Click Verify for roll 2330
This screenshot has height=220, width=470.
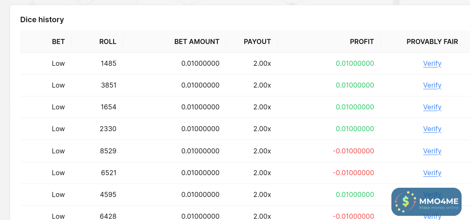tap(432, 129)
